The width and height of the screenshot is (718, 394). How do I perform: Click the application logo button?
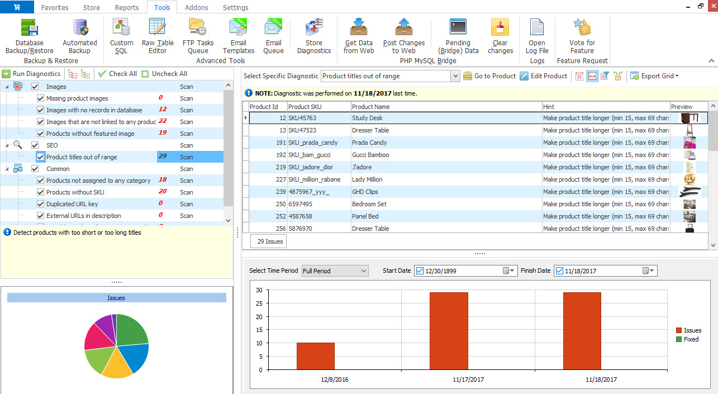(17, 7)
